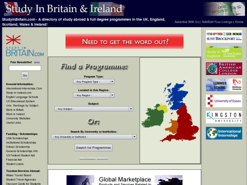The width and height of the screenshot is (247, 185).
Task: Open the Useful Links link
Action: point(13,123)
